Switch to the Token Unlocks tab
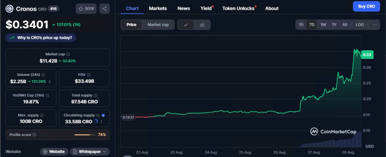This screenshot has width=386, height=157. pyautogui.click(x=239, y=8)
